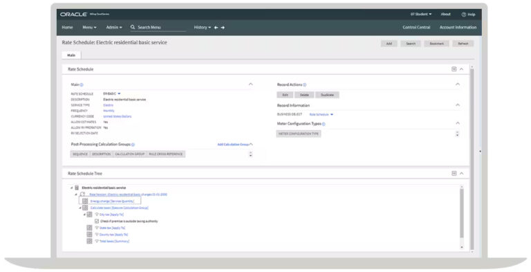Click the Rate Version node icon
Viewport: 531px width, 272px height.
point(82,194)
